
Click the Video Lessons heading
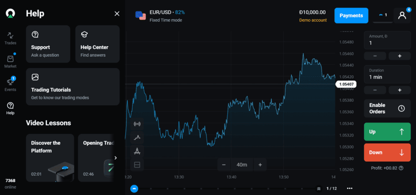48,123
